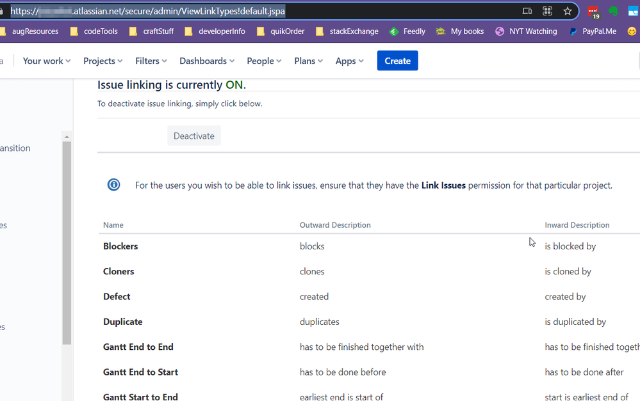
Task: Open the browser extensions grid icon
Action: pos(548,10)
